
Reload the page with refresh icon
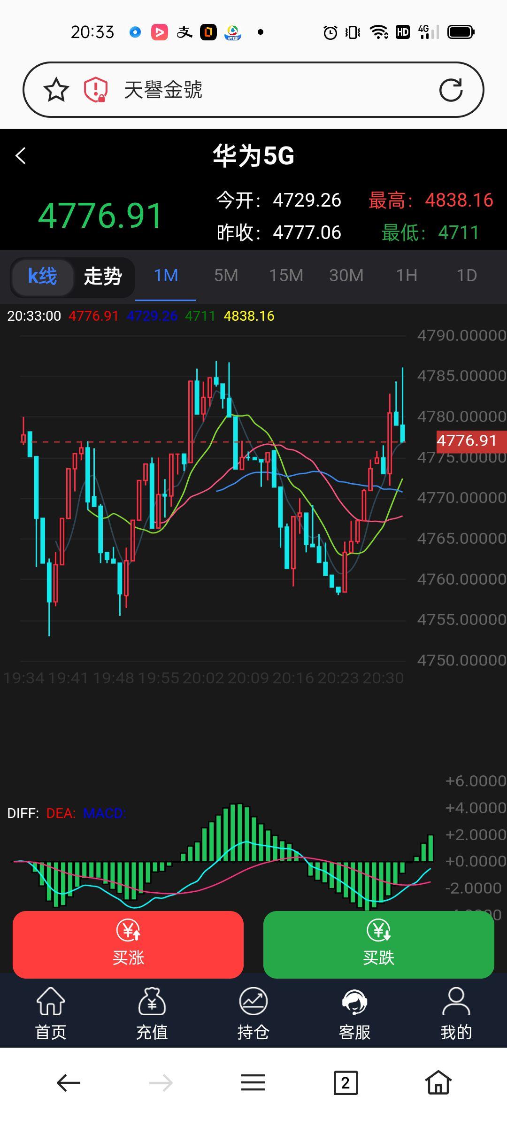coord(451,90)
